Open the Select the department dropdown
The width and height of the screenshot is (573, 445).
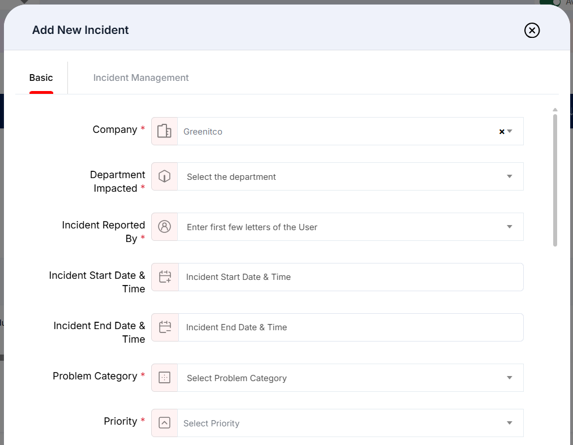pyautogui.click(x=350, y=176)
